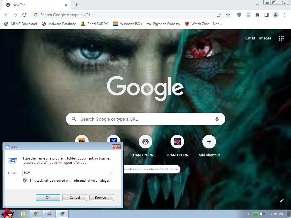Open the striped flag extension icon
This screenshot has width=291, height=218.
[x=248, y=15]
